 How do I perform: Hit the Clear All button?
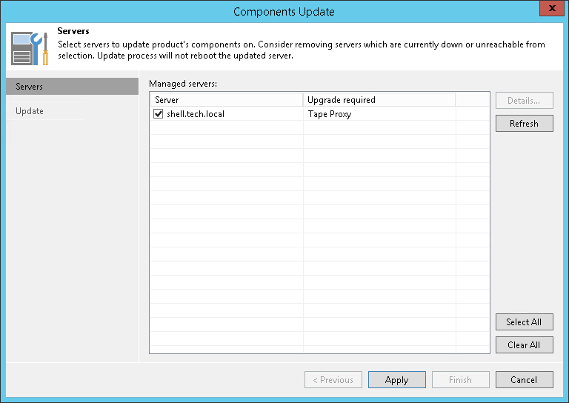coord(524,344)
